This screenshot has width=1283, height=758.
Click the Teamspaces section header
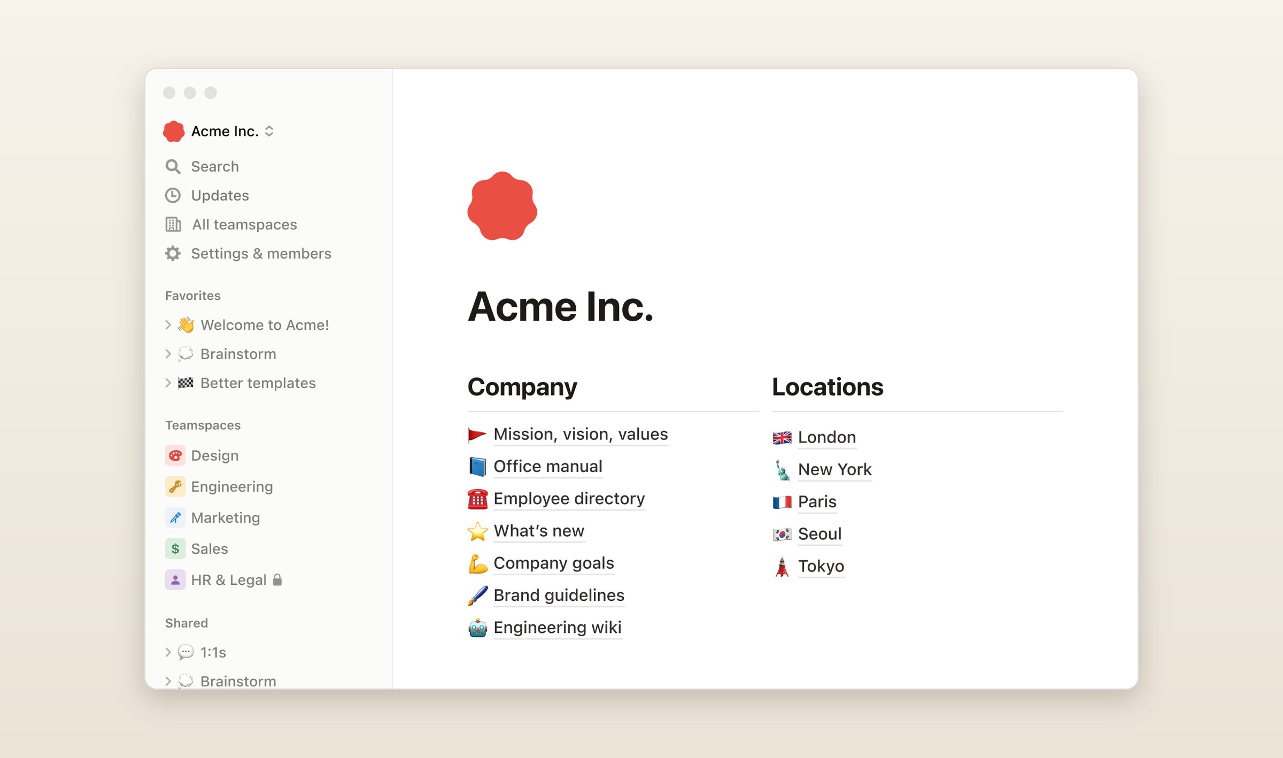(203, 425)
